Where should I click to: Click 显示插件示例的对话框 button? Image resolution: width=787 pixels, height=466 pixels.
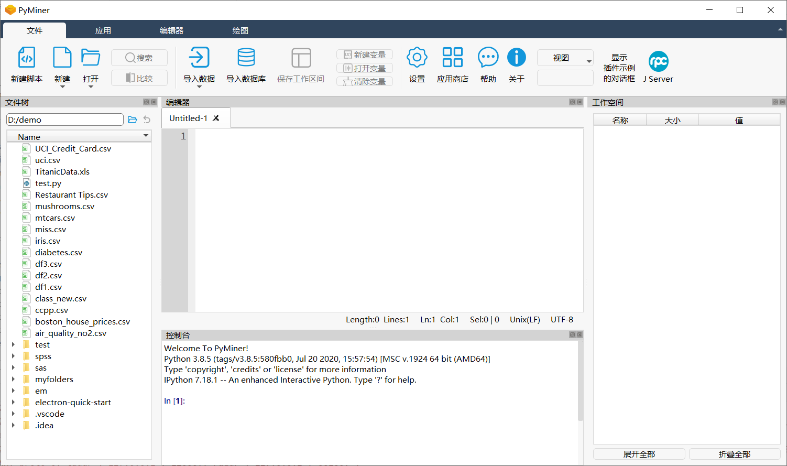(619, 68)
